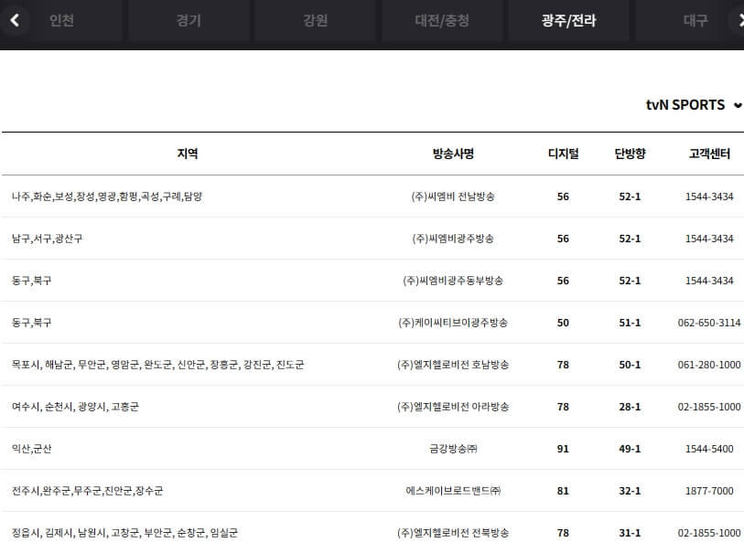Image resolution: width=744 pixels, height=553 pixels.
Task: Switch to the 대전/충청 region tab
Action: 442,20
